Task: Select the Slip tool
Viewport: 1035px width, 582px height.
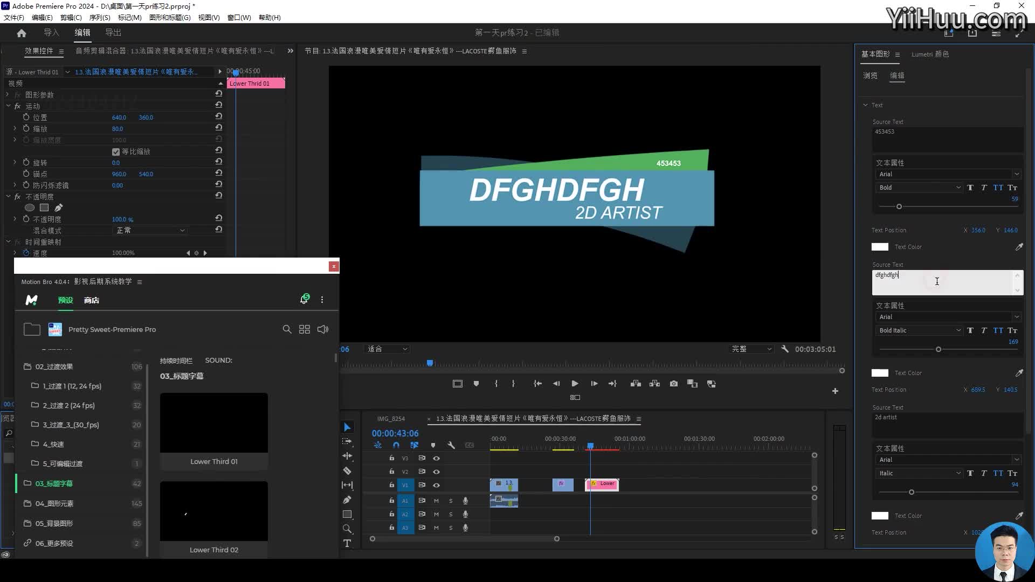Action: (x=347, y=485)
